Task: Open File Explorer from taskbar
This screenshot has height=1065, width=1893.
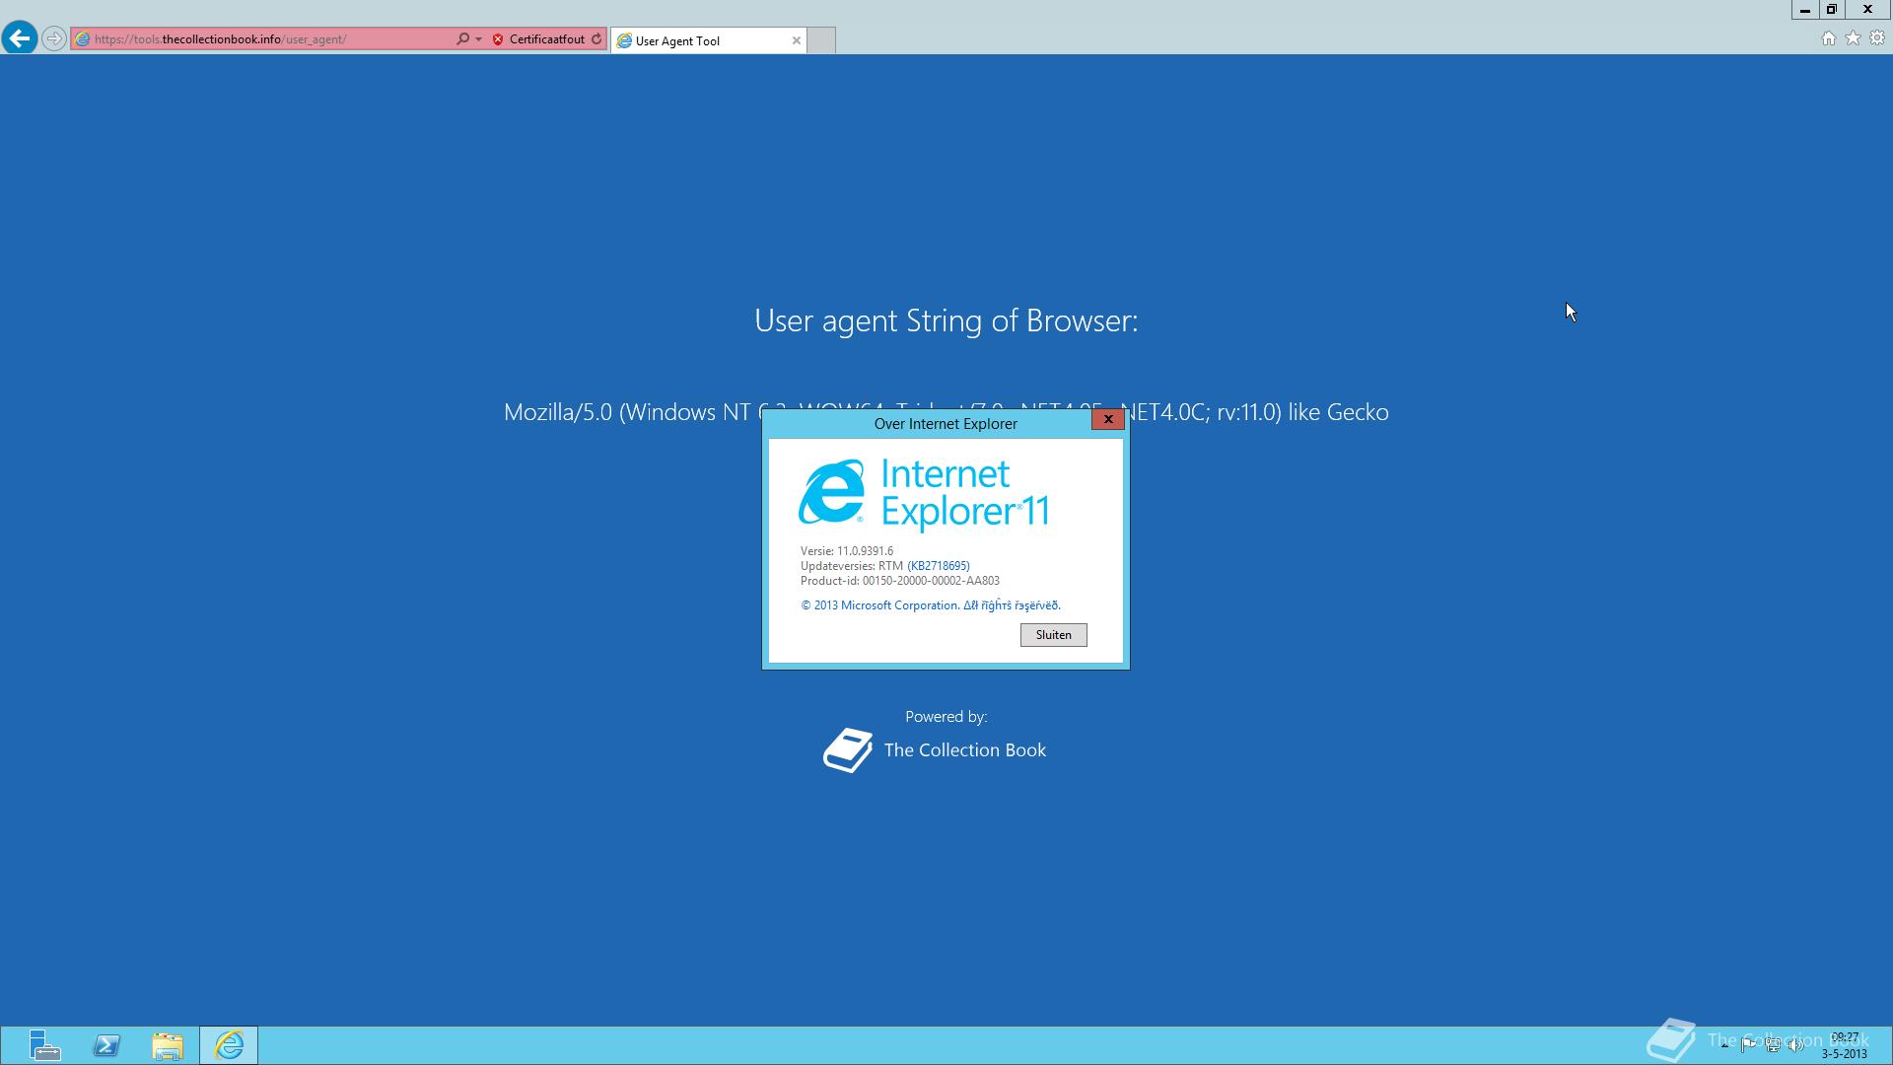Action: coord(168,1045)
